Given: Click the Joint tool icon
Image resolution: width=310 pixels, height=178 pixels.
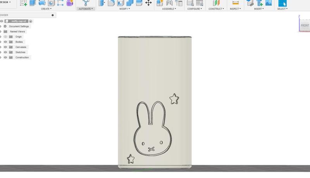Looking at the screenshot, I should [x=169, y=3].
